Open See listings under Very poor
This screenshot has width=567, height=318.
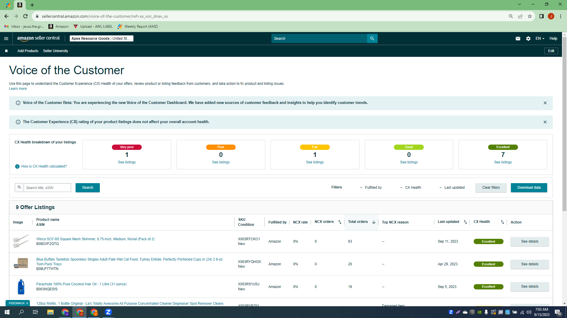tap(127, 162)
